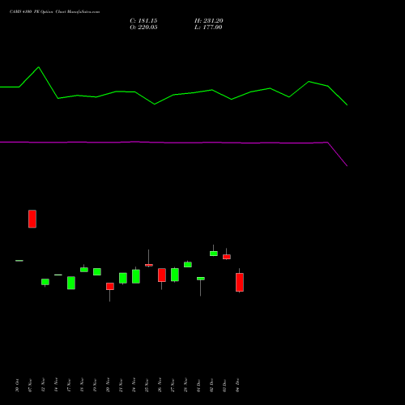Screen dimensions: 405x405
Task: Click the 01 Dec date label
Action: click(198, 386)
